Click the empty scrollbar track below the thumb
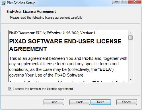142x110 pixels. tap(131, 59)
